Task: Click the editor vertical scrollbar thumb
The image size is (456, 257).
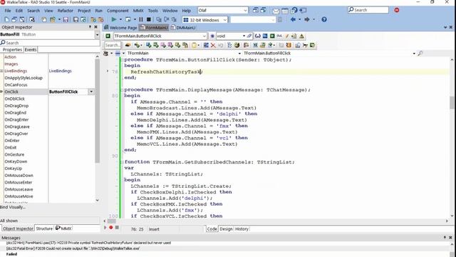Action: (x=452, y=103)
